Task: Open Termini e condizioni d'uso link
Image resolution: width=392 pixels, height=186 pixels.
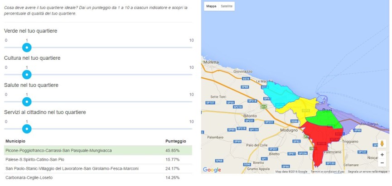Action: (327, 172)
